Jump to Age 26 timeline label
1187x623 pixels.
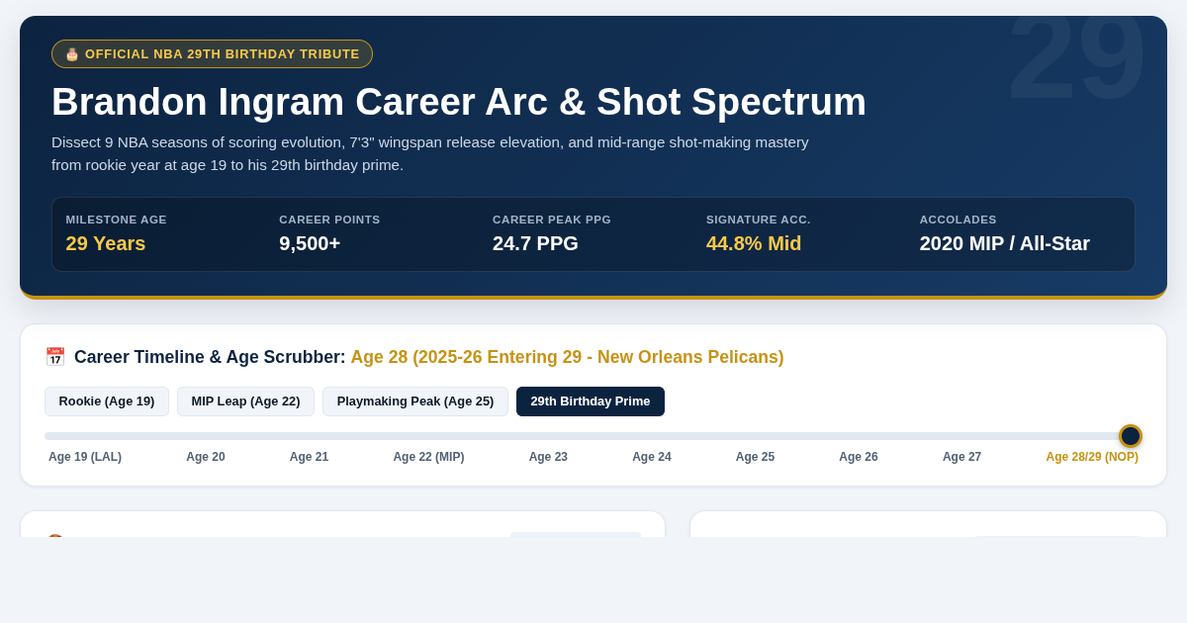click(859, 457)
